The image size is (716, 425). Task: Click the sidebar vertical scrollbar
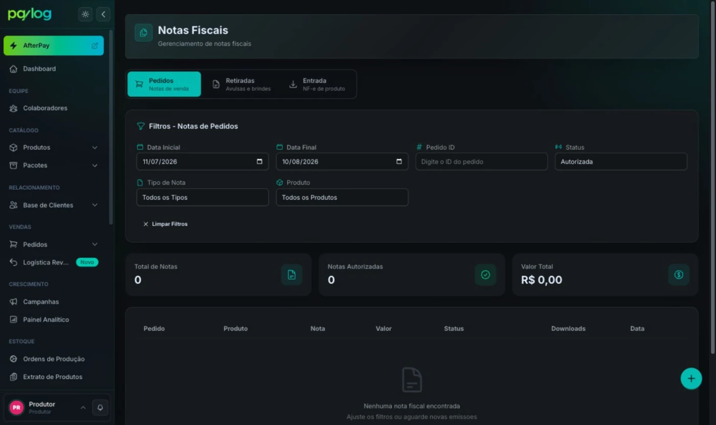(x=111, y=128)
